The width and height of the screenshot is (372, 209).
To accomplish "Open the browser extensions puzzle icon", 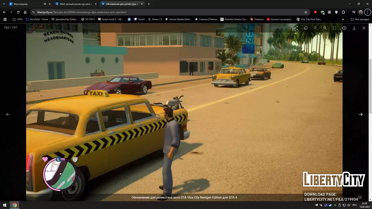I will 343,12.
